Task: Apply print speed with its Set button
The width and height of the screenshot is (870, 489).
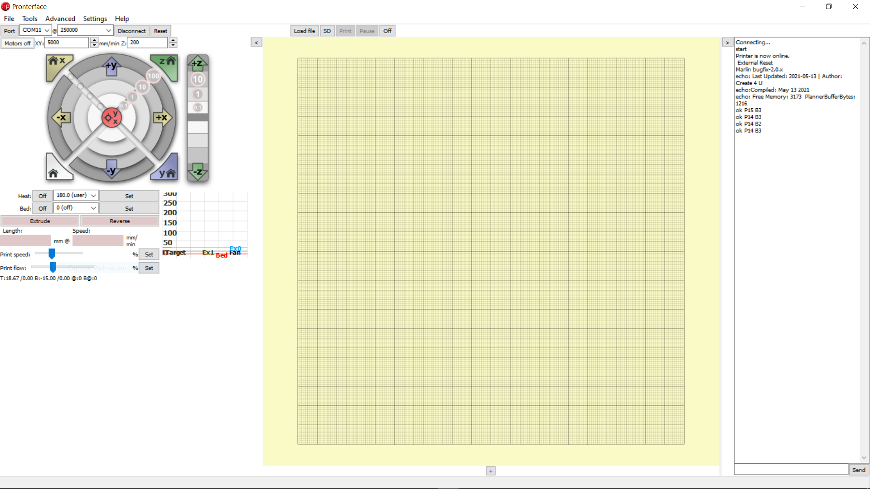Action: click(149, 254)
